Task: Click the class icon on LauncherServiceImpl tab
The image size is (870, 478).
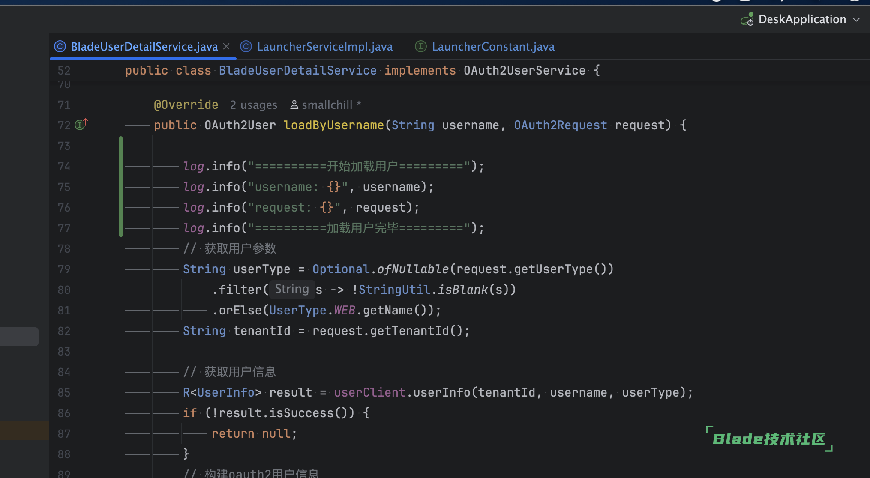Action: click(x=246, y=46)
